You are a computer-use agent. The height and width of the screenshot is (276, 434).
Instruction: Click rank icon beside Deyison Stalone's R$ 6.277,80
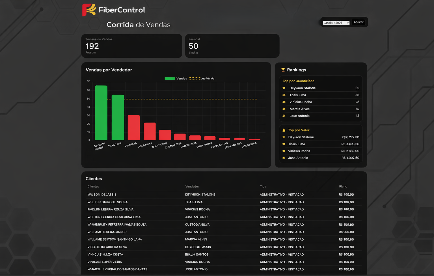point(284,137)
